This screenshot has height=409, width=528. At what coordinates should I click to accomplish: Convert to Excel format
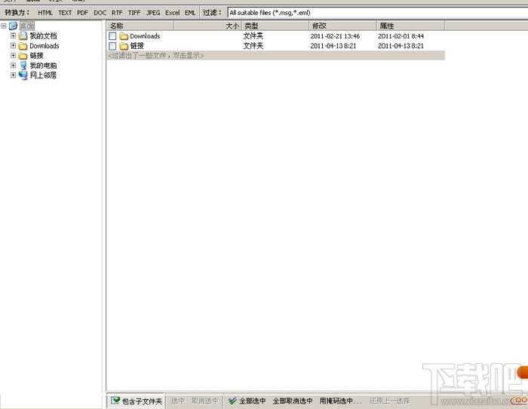[173, 13]
